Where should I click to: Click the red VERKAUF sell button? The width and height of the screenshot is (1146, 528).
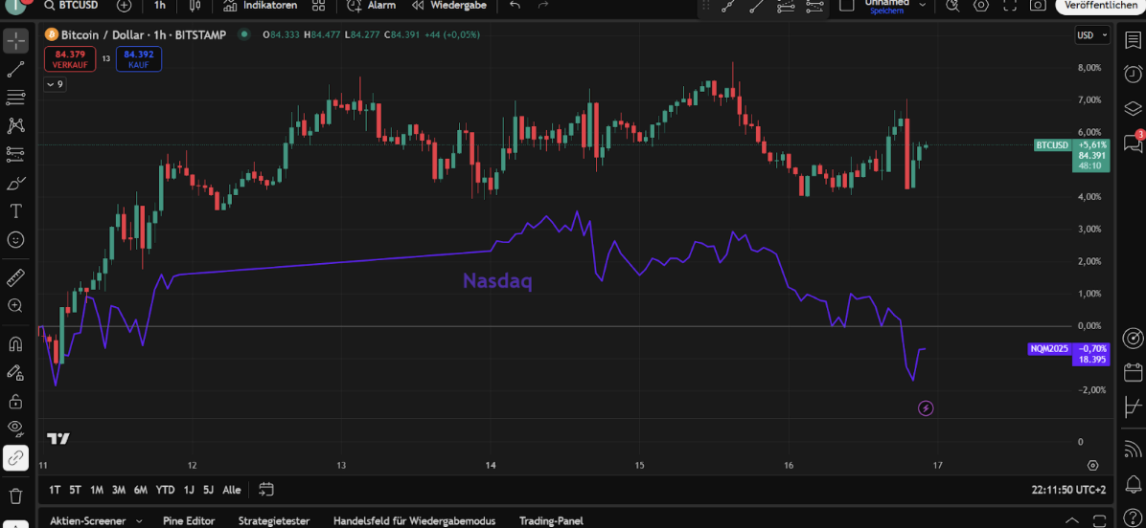(69, 59)
